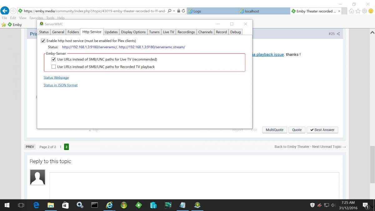Image resolution: width=375 pixels, height=211 pixels.
Task: Launch Edge from the taskbar
Action: tap(36, 205)
